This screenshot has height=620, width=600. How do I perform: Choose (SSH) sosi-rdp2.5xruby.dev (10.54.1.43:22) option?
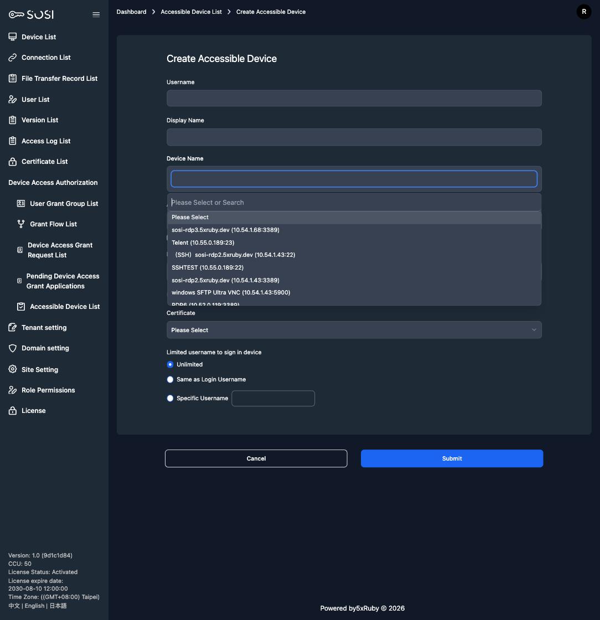tap(354, 255)
